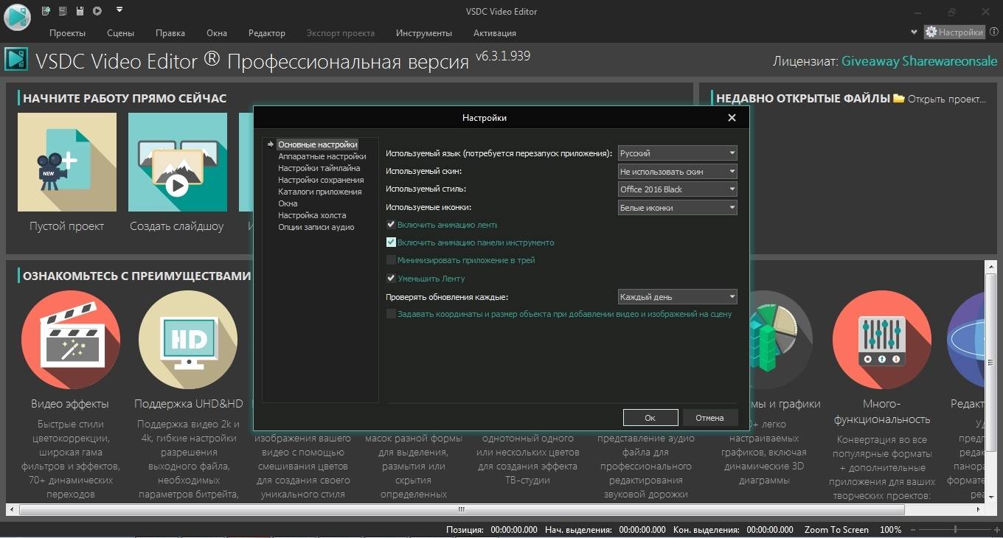The width and height of the screenshot is (1003, 538).
Task: Click the preview play icon in quick toolbar
Action: point(97,11)
